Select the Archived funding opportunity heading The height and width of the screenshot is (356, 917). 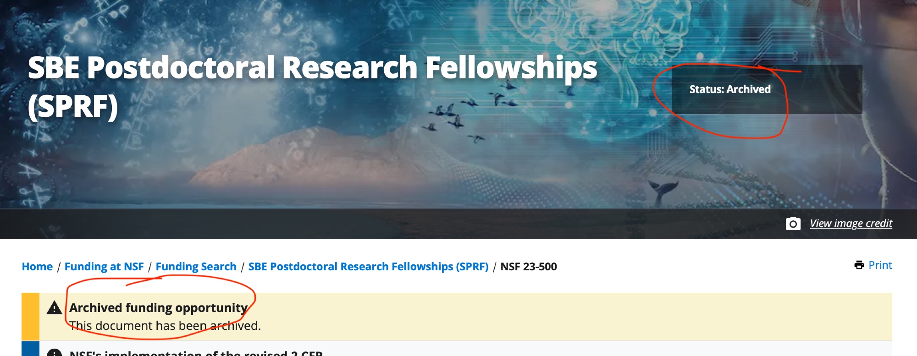tap(158, 308)
